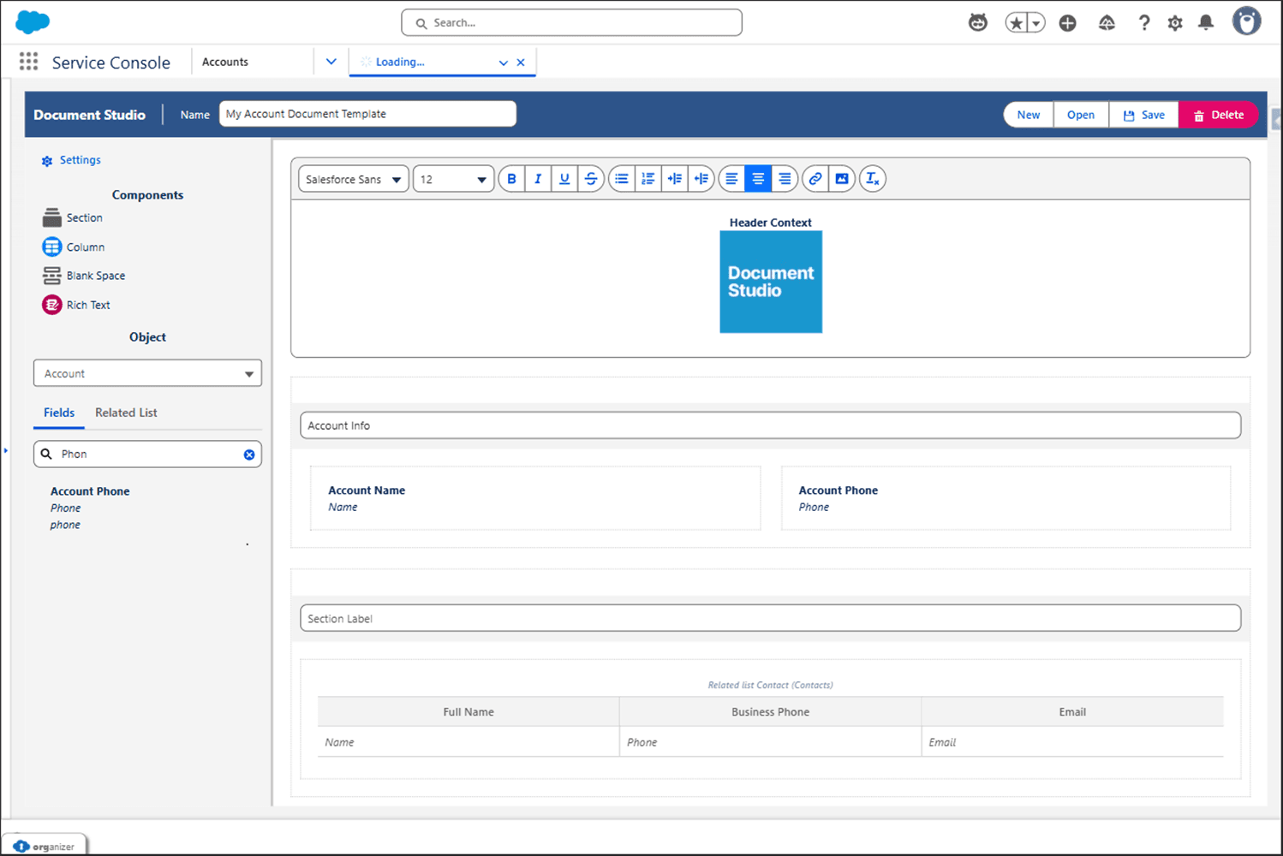Select the Account Name field block

pyautogui.click(x=535, y=498)
